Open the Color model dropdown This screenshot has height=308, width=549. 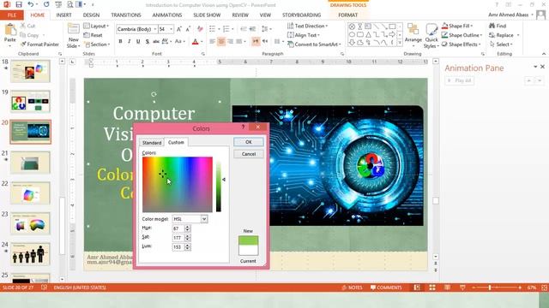coord(204,219)
